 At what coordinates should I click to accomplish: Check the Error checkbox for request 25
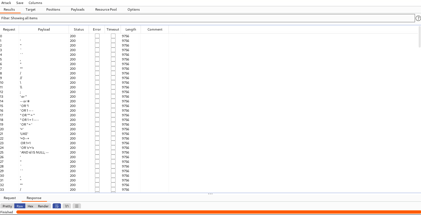[97, 152]
